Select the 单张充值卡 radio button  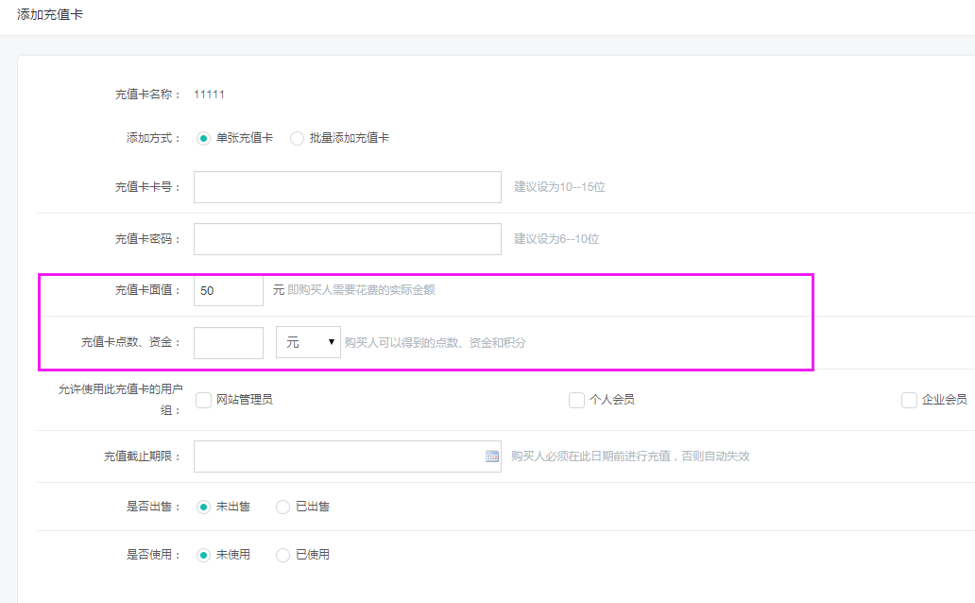(203, 138)
